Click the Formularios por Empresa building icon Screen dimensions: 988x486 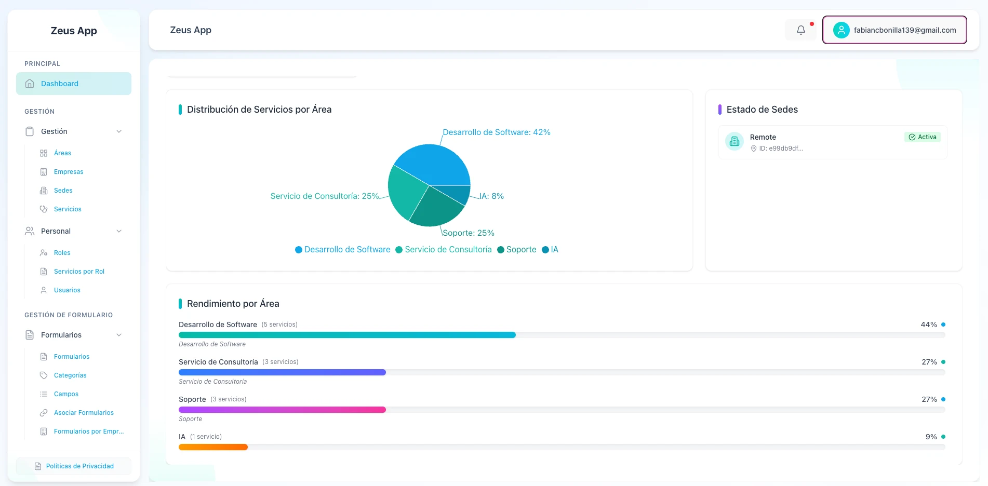point(44,431)
